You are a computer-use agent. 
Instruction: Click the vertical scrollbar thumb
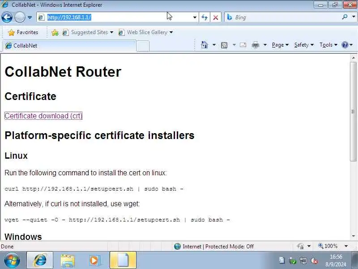[x=354, y=111]
